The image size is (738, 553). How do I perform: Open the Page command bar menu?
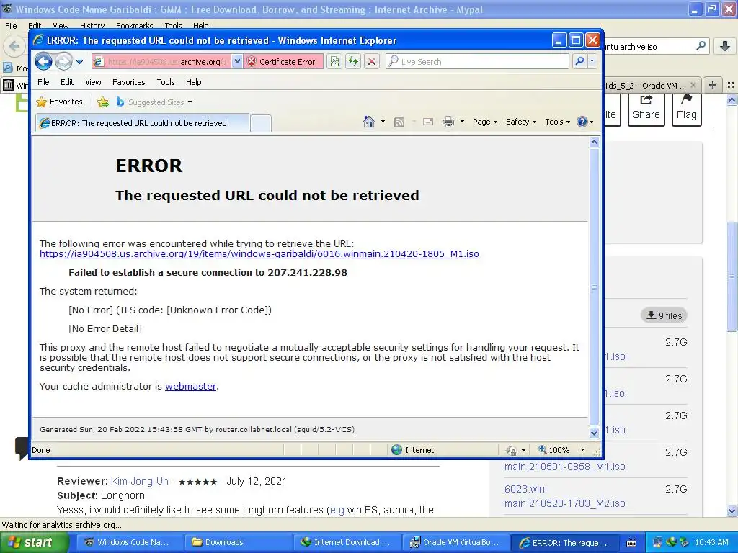485,122
